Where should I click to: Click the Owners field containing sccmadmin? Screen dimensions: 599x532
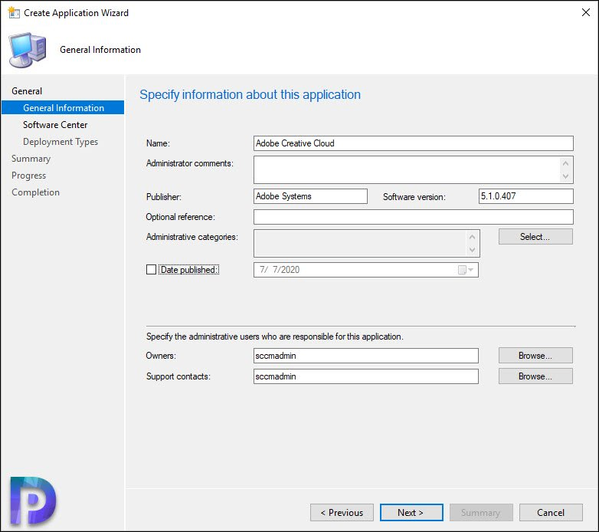tap(366, 356)
